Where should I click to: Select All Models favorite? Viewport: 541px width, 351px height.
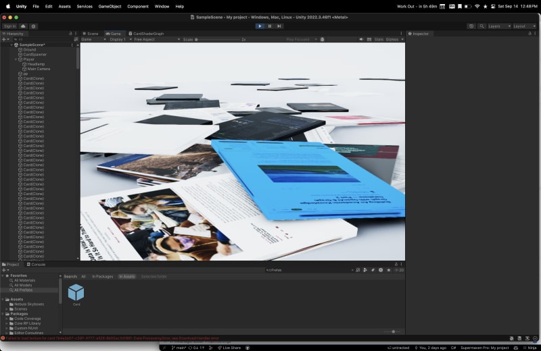pyautogui.click(x=22, y=286)
